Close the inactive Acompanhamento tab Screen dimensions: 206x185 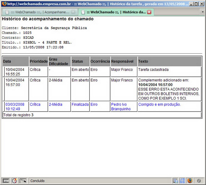(x=73, y=12)
